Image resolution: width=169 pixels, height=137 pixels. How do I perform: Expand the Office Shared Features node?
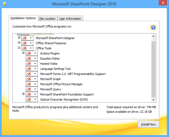[19, 43]
